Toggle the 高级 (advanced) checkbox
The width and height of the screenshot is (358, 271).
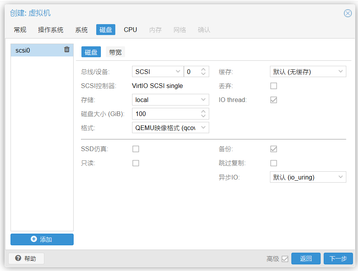pos(285,259)
